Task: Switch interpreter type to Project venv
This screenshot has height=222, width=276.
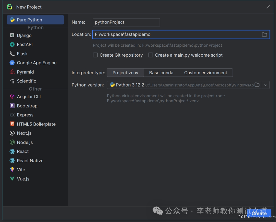Action: (x=125, y=73)
